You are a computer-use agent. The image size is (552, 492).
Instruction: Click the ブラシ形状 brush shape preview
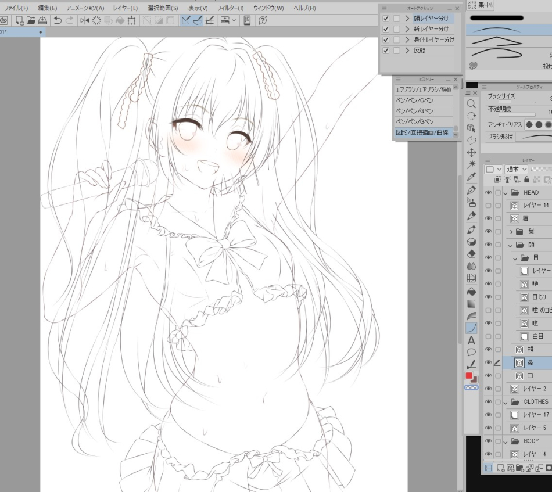tap(533, 137)
